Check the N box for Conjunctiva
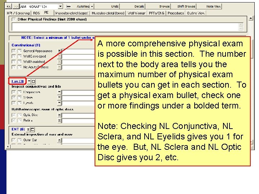 click(x=19, y=92)
